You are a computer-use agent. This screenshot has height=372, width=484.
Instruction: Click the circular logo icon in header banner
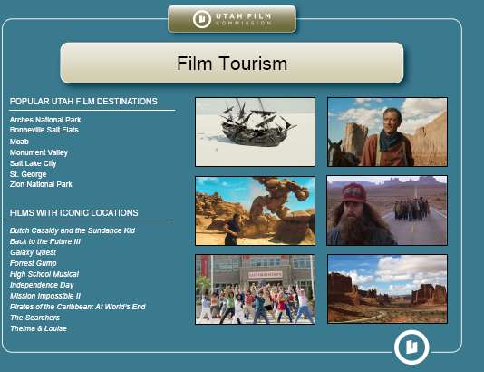[202, 19]
